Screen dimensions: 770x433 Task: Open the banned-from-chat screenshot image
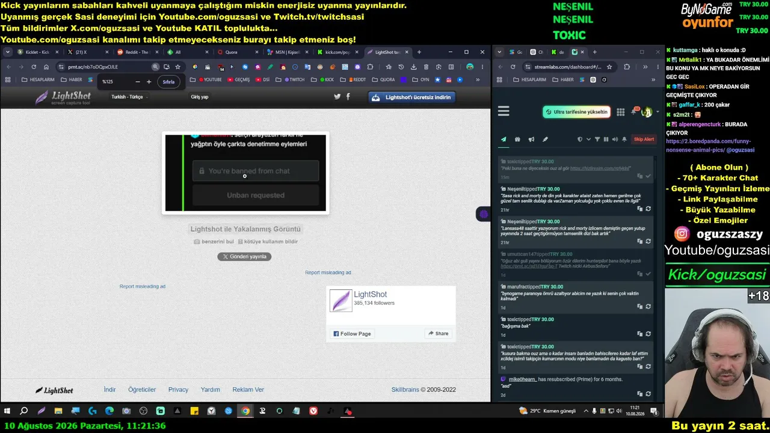point(245,173)
